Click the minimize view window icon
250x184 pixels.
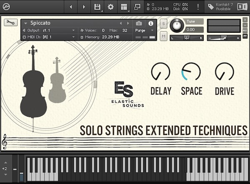(x=137, y=7)
